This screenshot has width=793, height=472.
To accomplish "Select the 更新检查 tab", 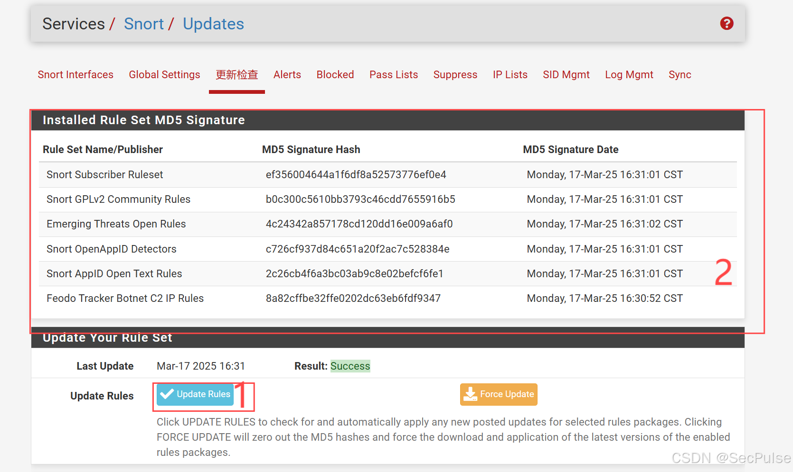I will pyautogui.click(x=237, y=75).
